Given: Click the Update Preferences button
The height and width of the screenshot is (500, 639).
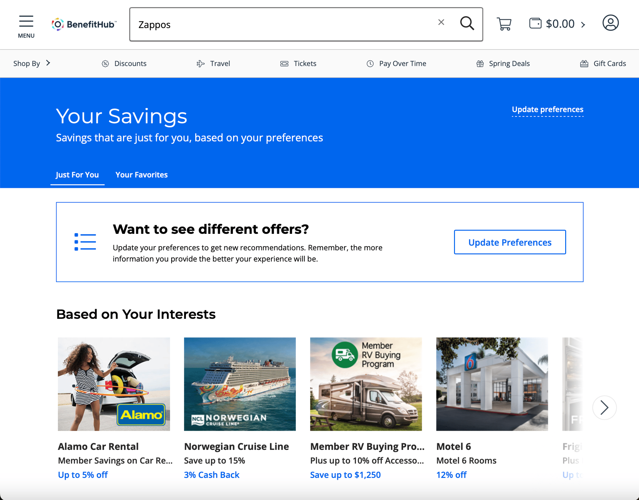Looking at the screenshot, I should 510,242.
